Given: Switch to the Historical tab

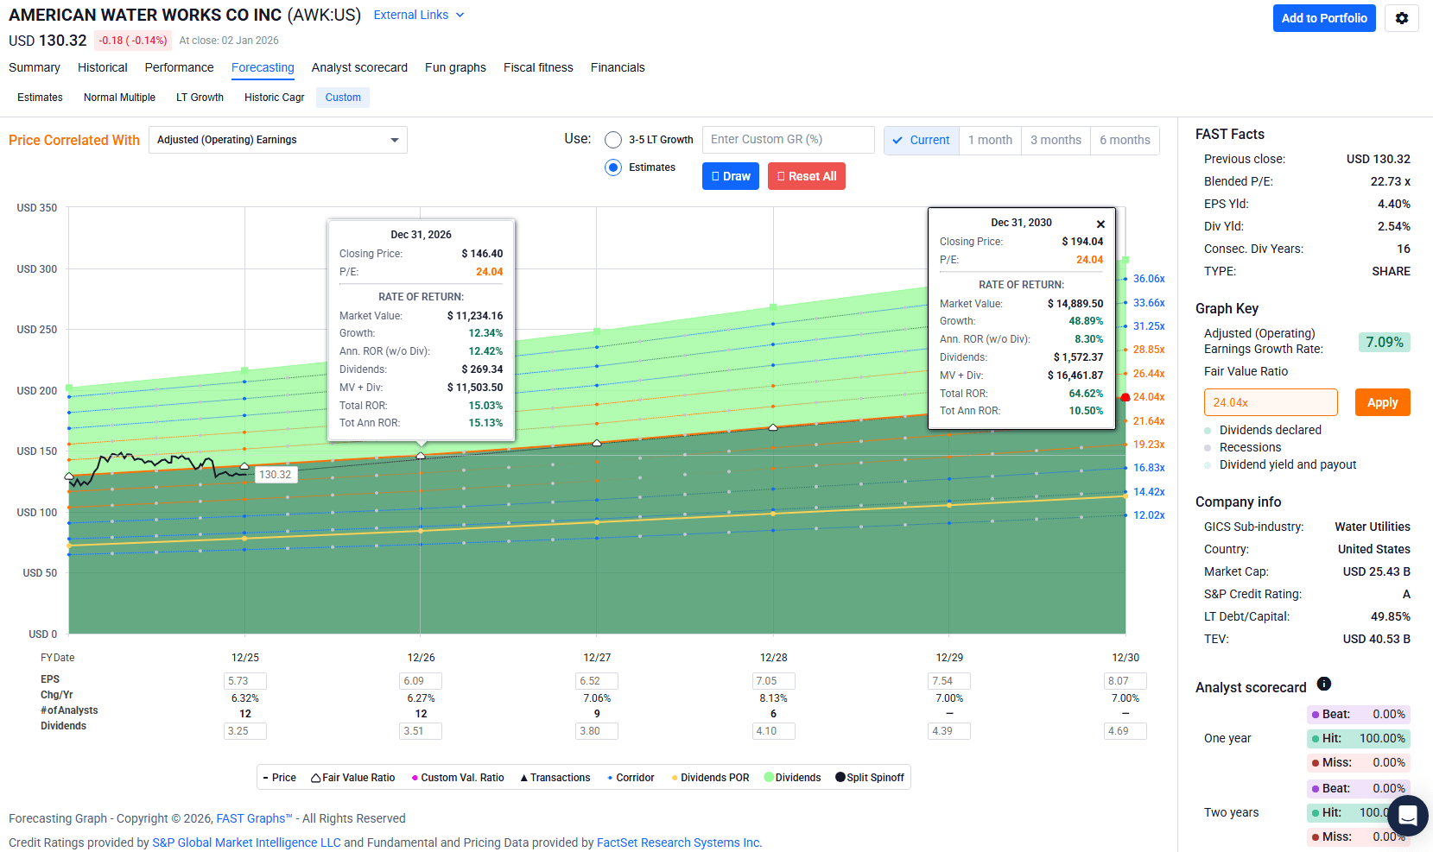Looking at the screenshot, I should point(102,67).
